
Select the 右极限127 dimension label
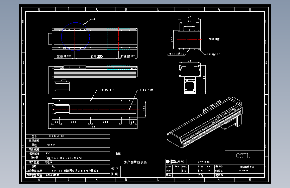point(128,56)
